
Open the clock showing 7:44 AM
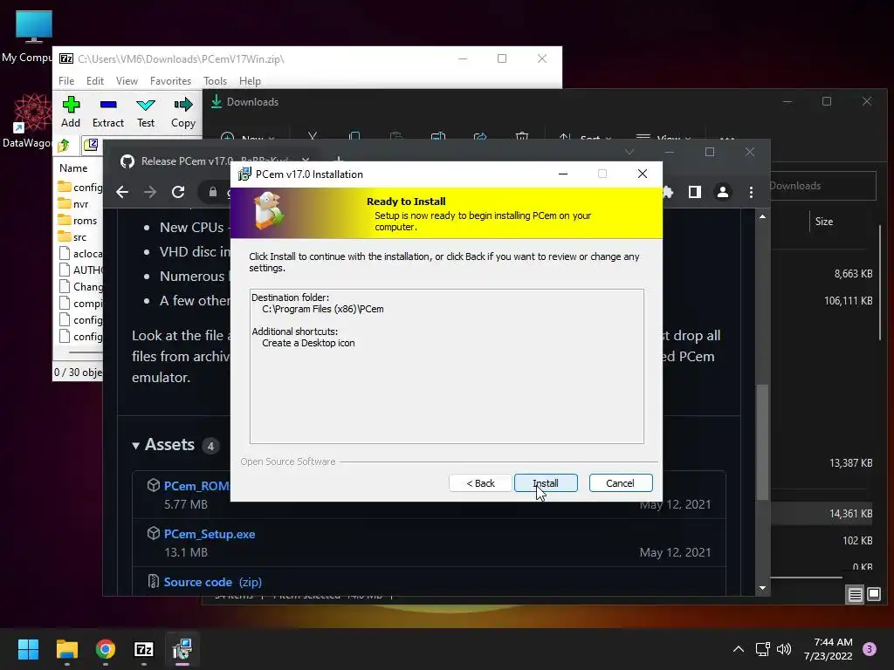point(829,649)
